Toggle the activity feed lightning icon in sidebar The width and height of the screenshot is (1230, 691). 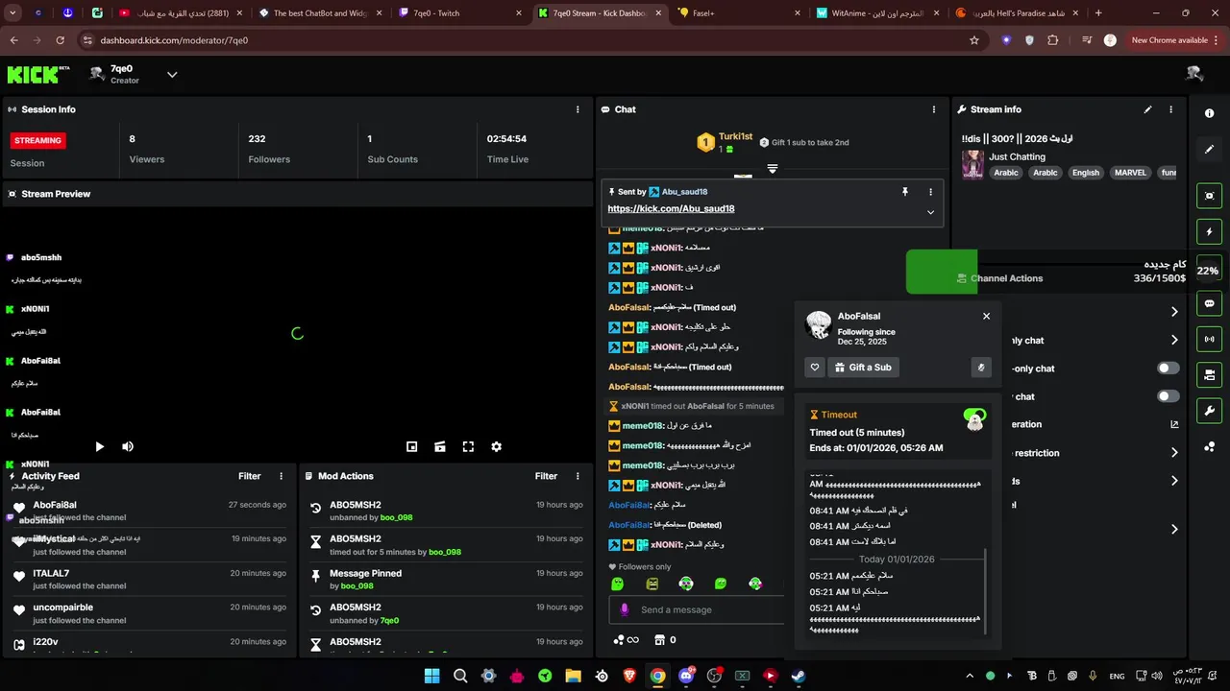[1209, 232]
